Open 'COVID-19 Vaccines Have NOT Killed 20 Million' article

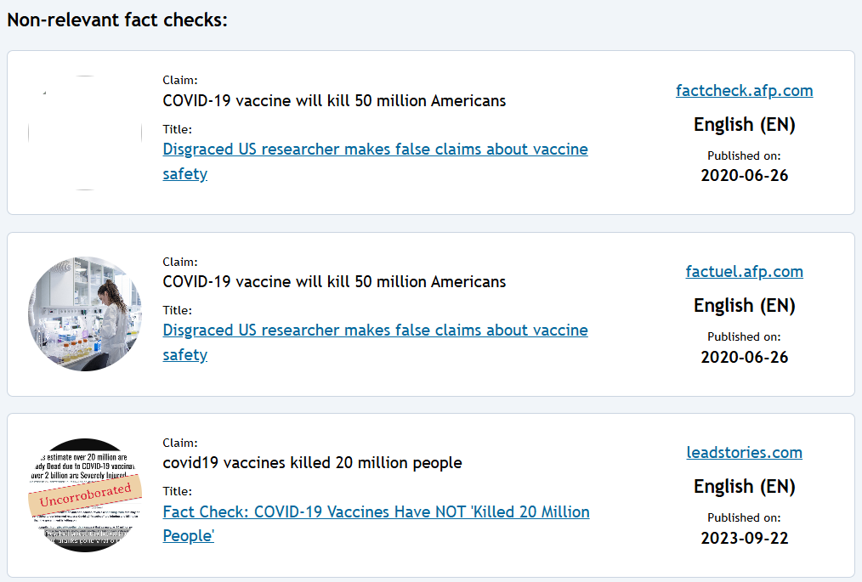pyautogui.click(x=376, y=512)
